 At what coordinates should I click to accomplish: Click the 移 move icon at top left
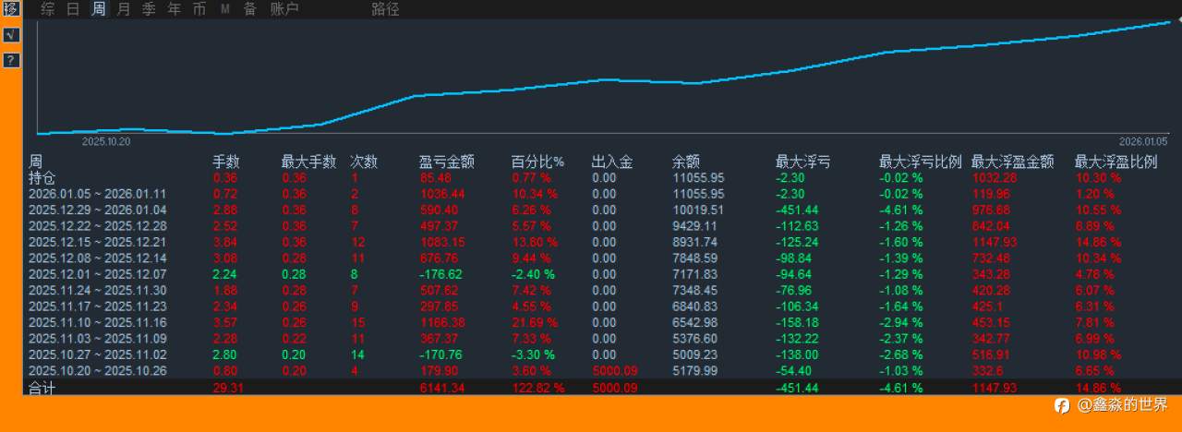click(11, 9)
